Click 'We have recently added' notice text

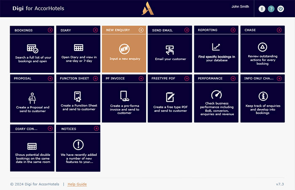click(79, 158)
